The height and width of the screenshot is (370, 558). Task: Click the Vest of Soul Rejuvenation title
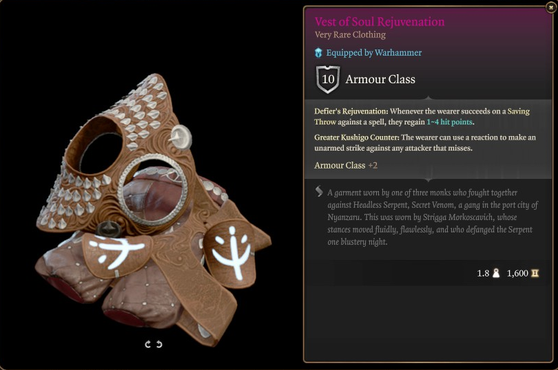tap(380, 21)
